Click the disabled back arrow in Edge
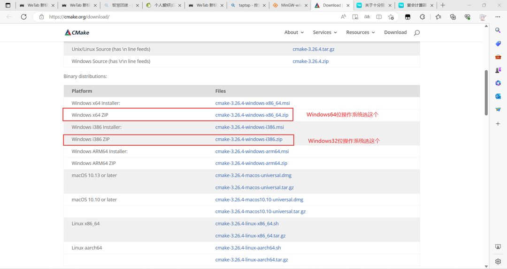 (x=9, y=17)
